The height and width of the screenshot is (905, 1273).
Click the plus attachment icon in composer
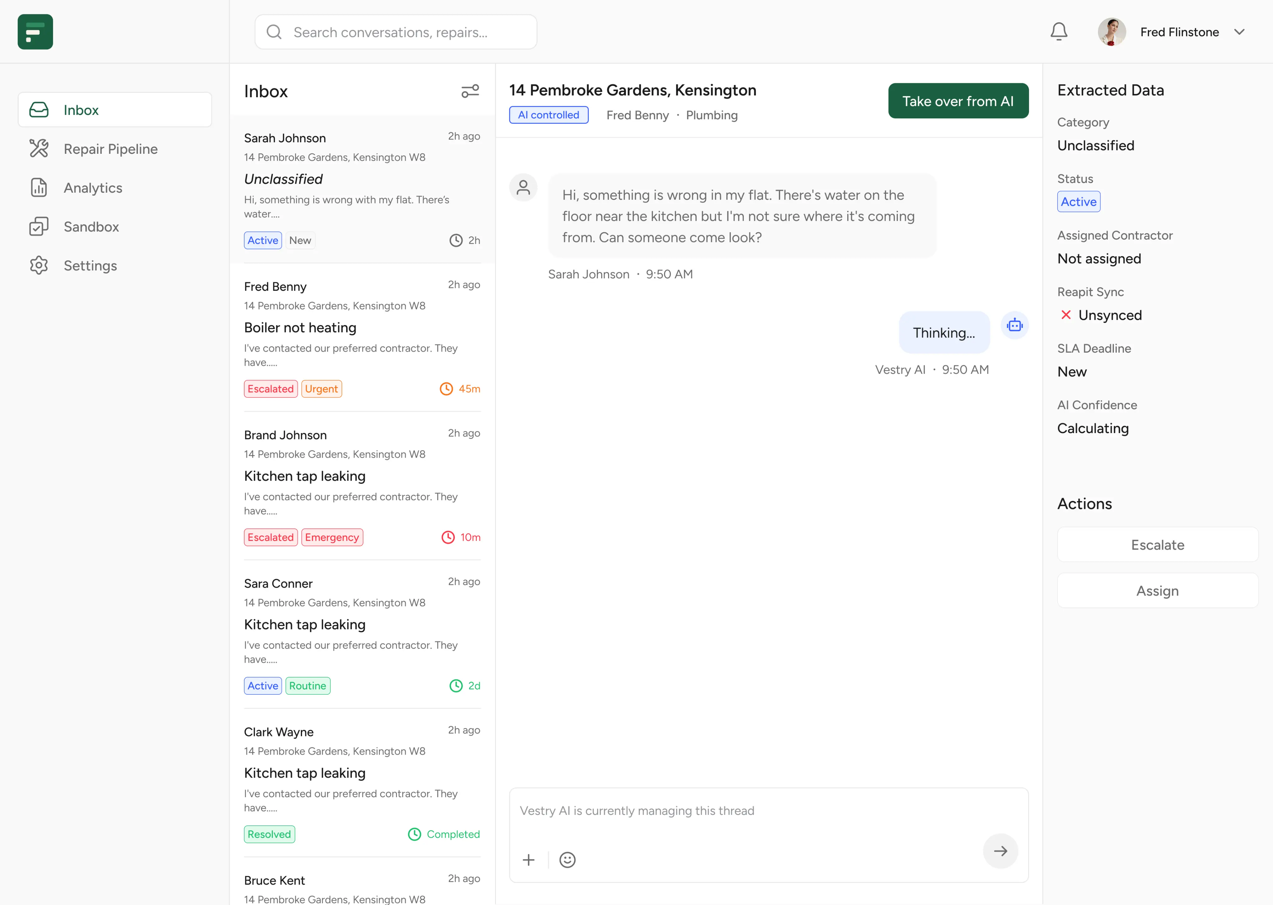click(x=528, y=859)
